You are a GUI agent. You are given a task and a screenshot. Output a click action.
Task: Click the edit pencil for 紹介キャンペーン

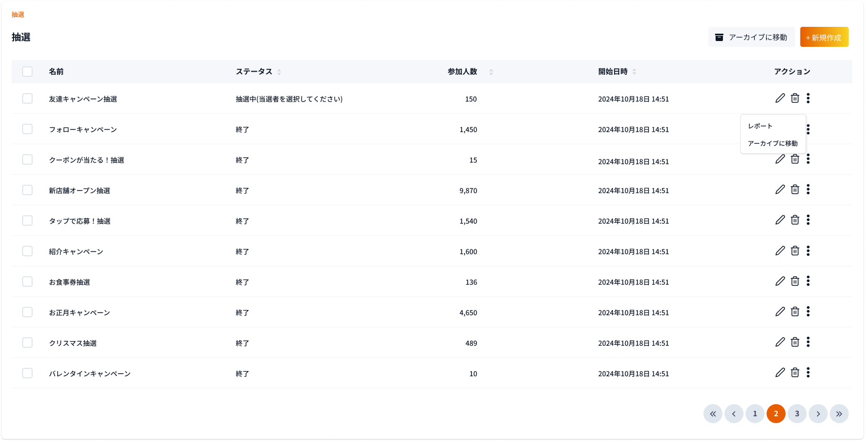780,250
